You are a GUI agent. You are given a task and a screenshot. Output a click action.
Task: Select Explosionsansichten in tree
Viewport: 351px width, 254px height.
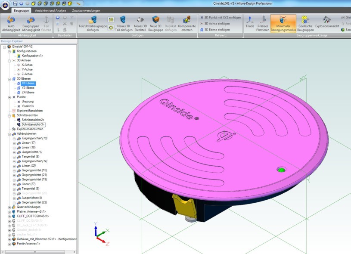pos(30,129)
